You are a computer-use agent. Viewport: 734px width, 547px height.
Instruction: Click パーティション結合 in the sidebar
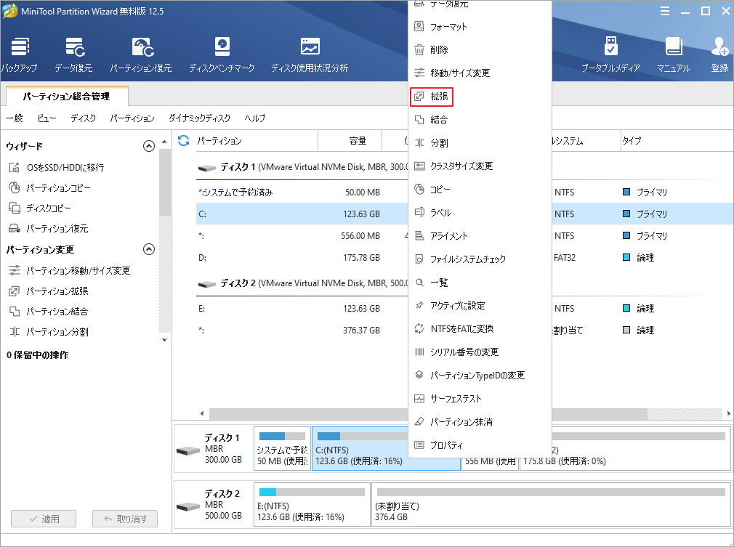point(48,312)
